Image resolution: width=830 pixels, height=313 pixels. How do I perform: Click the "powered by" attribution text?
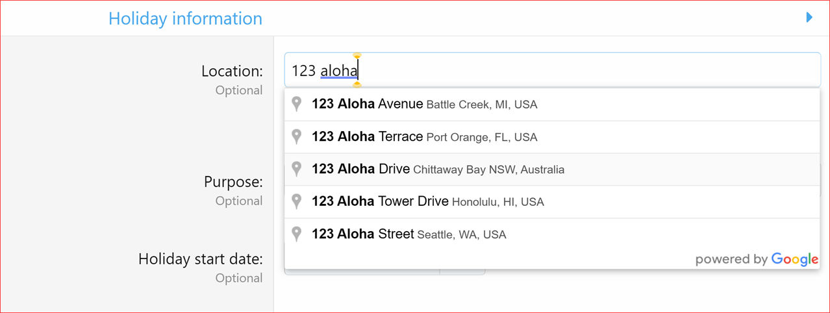click(731, 260)
